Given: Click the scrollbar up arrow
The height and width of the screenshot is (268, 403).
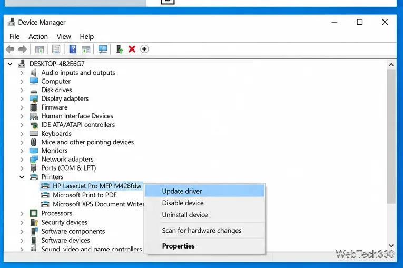Looking at the screenshot, I should pyautogui.click(x=391, y=64).
